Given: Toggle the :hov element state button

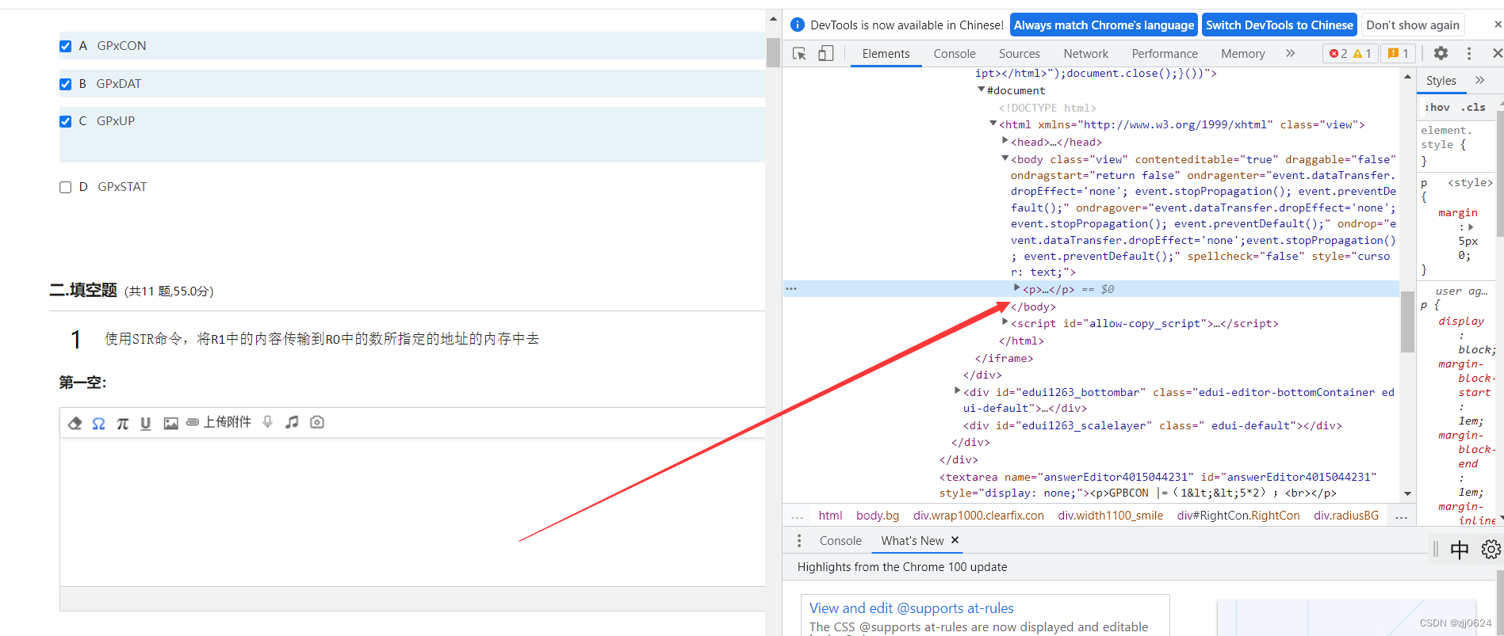Looking at the screenshot, I should pyautogui.click(x=1437, y=107).
